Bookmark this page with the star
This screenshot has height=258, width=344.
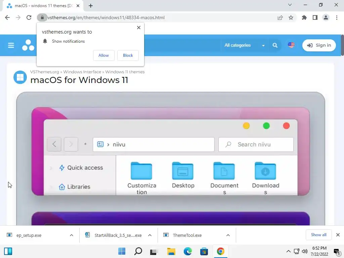pyautogui.click(x=291, y=17)
